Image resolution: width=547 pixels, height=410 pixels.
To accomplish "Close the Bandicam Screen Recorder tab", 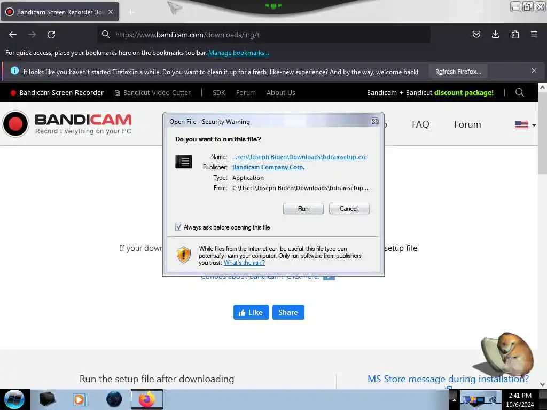I will coord(111,12).
